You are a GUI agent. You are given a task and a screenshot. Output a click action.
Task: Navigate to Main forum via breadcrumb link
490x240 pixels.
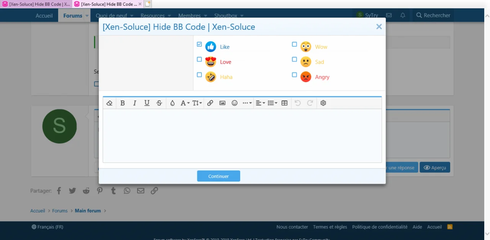tap(88, 211)
